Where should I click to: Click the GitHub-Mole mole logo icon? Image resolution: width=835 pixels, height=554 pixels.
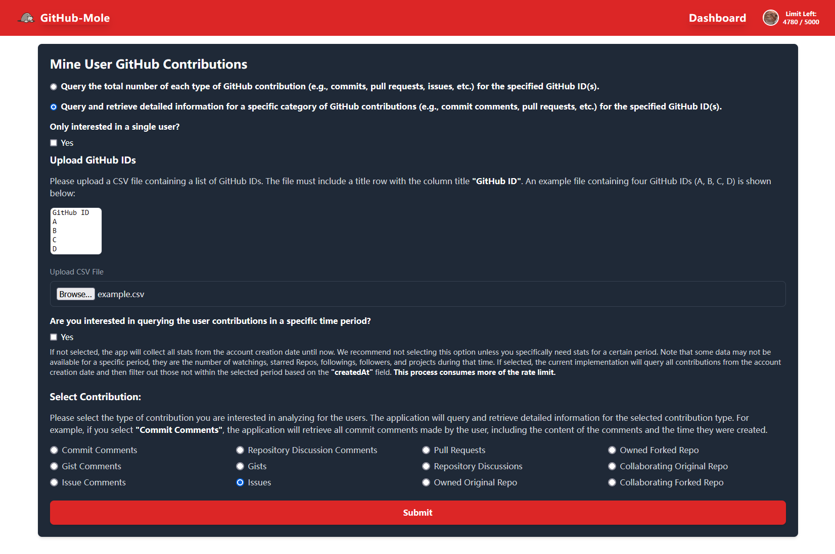[x=26, y=18]
